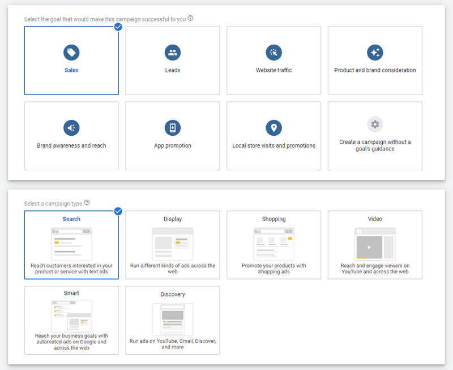The width and height of the screenshot is (453, 370).
Task: Pick Brand awareness and reach label
Action: tap(71, 145)
